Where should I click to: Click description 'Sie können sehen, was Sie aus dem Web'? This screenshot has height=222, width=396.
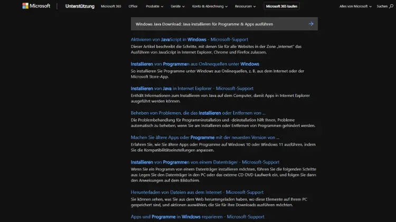click(x=219, y=202)
